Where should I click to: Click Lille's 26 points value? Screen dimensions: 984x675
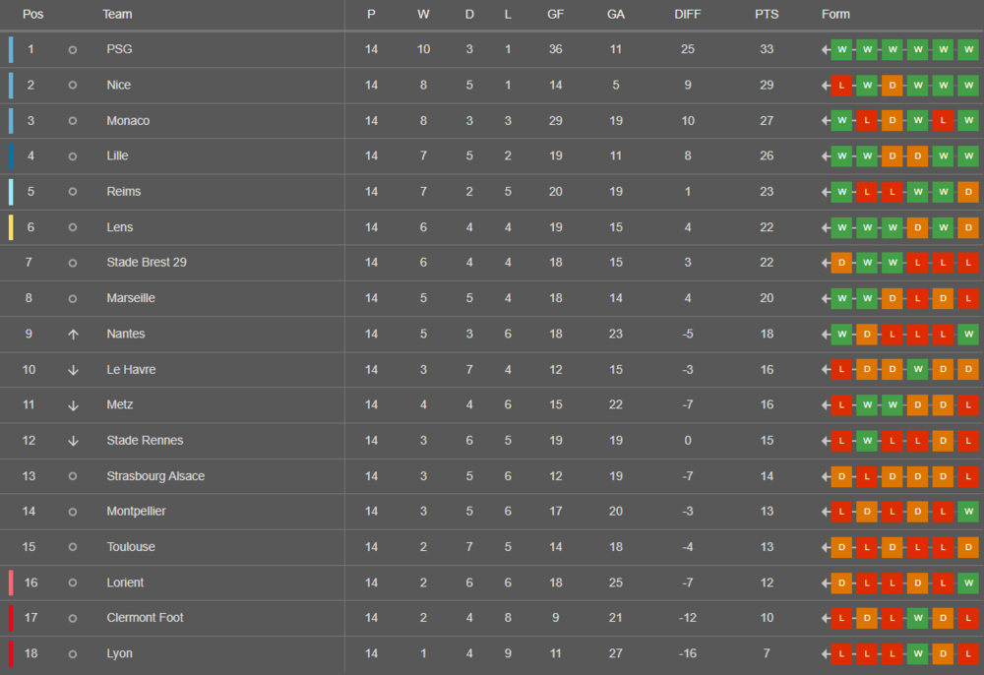[767, 155]
